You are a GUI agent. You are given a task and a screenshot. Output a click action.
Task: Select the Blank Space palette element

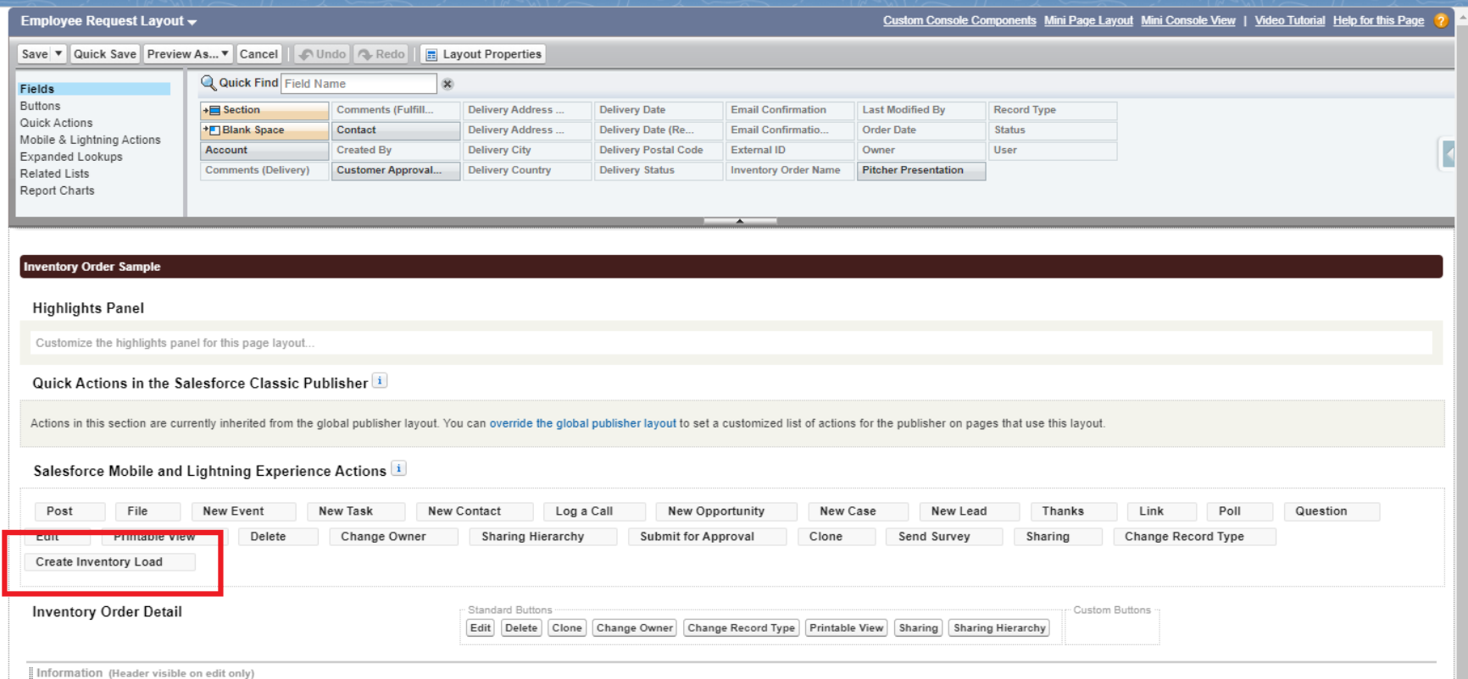tap(264, 130)
